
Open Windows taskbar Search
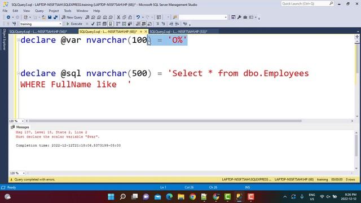[x=123, y=197]
